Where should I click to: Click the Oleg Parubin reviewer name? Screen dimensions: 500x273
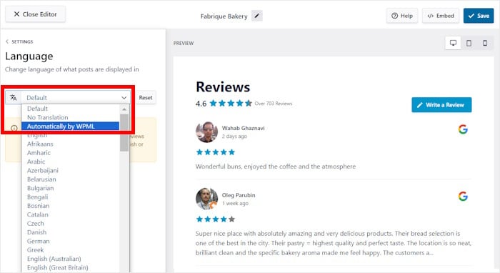(x=239, y=195)
